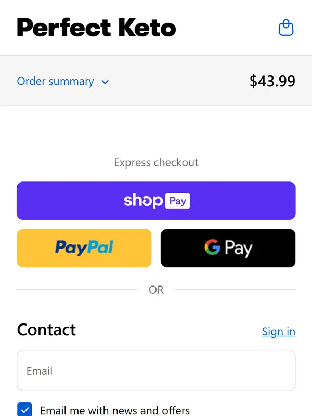Toggle via the 'Email me with news and offers' label

coord(115,410)
